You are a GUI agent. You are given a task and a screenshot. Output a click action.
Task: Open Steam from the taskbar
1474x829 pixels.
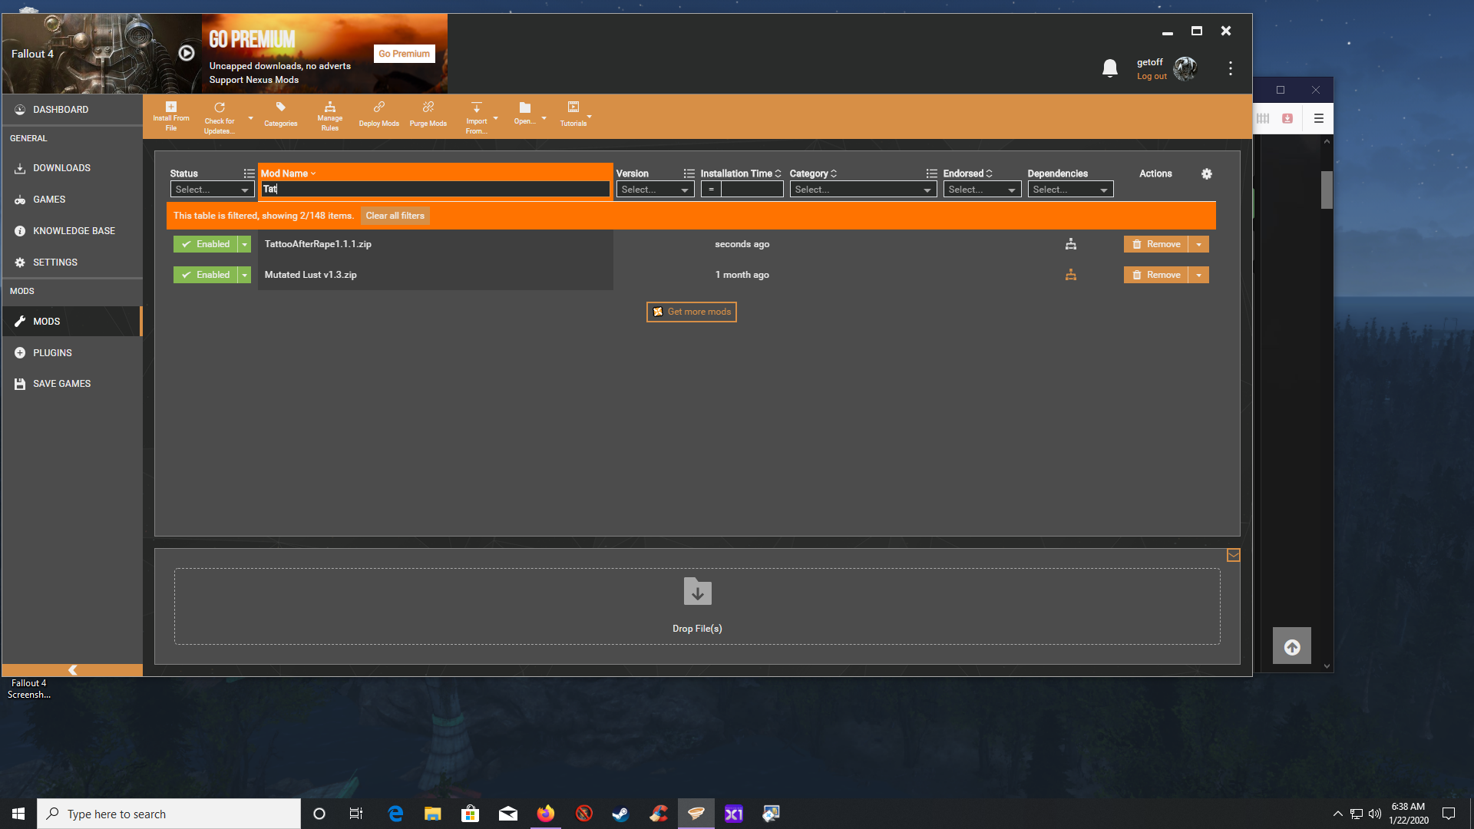620,814
